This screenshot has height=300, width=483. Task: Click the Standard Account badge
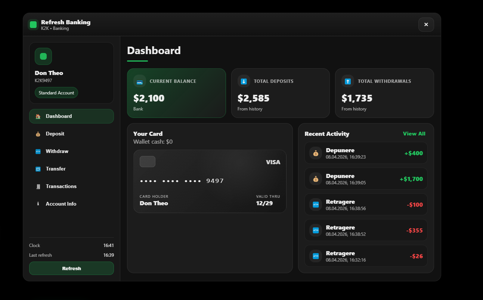(x=56, y=93)
